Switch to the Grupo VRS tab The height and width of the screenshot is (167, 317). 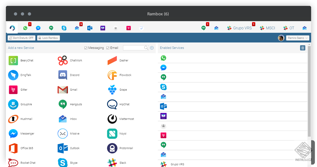click(239, 28)
